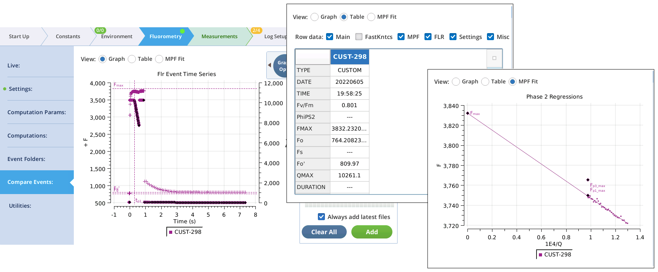
Task: Switch to the Fluorometry tab
Action: coord(166,37)
